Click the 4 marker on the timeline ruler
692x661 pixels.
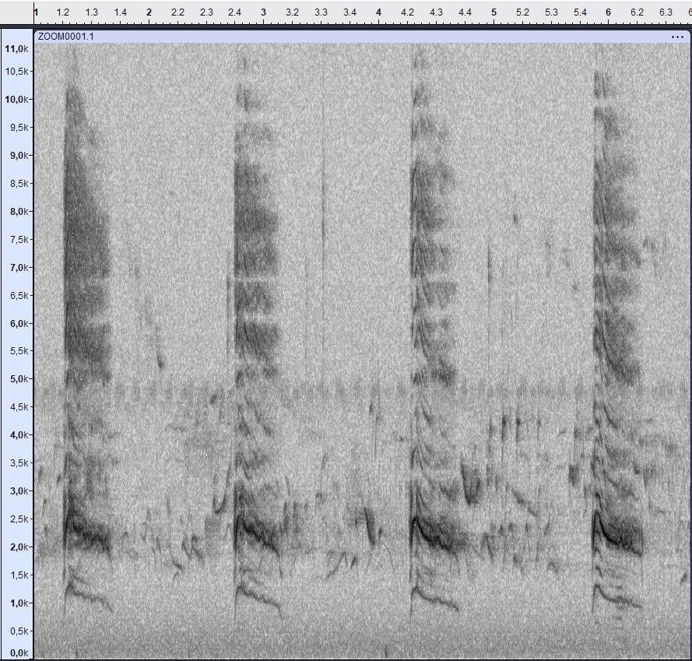pyautogui.click(x=378, y=12)
